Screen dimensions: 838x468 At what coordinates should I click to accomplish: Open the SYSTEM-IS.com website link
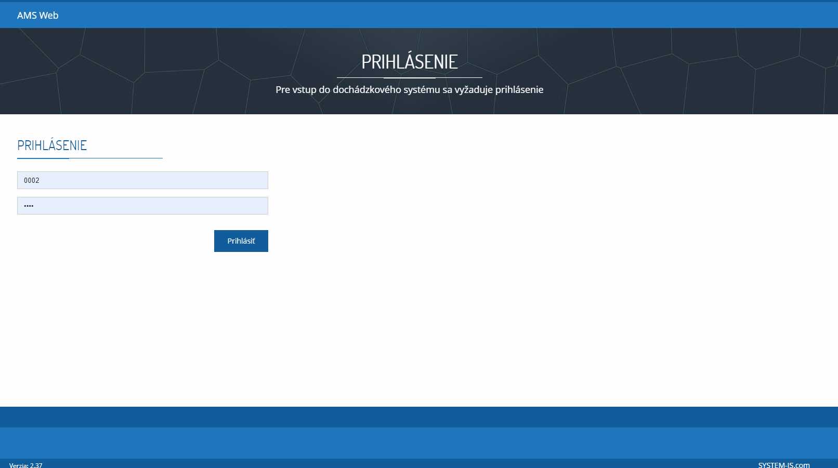point(784,465)
